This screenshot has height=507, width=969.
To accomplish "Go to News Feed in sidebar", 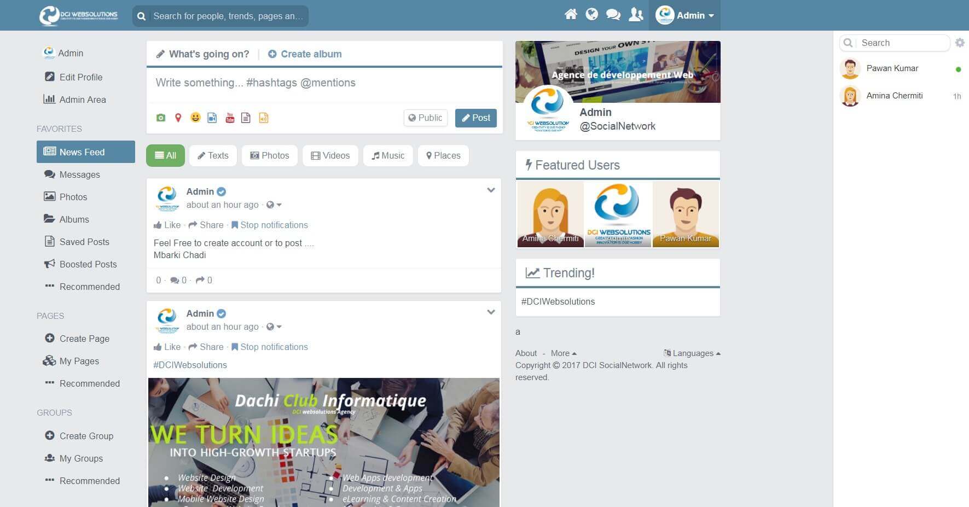I will coord(86,152).
